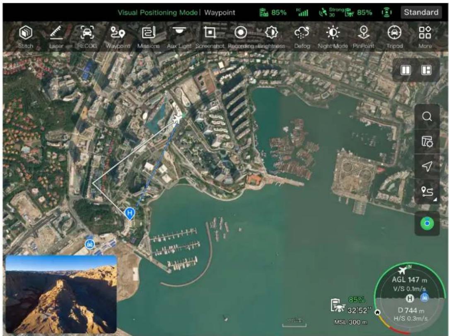Open map layer settings
The height and width of the screenshot is (336, 449).
[427, 141]
